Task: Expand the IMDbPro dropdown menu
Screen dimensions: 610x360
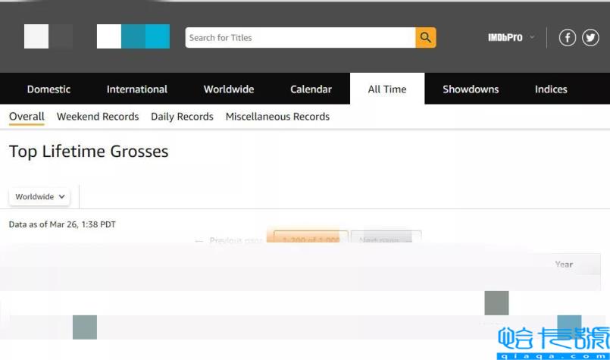Action: [511, 37]
